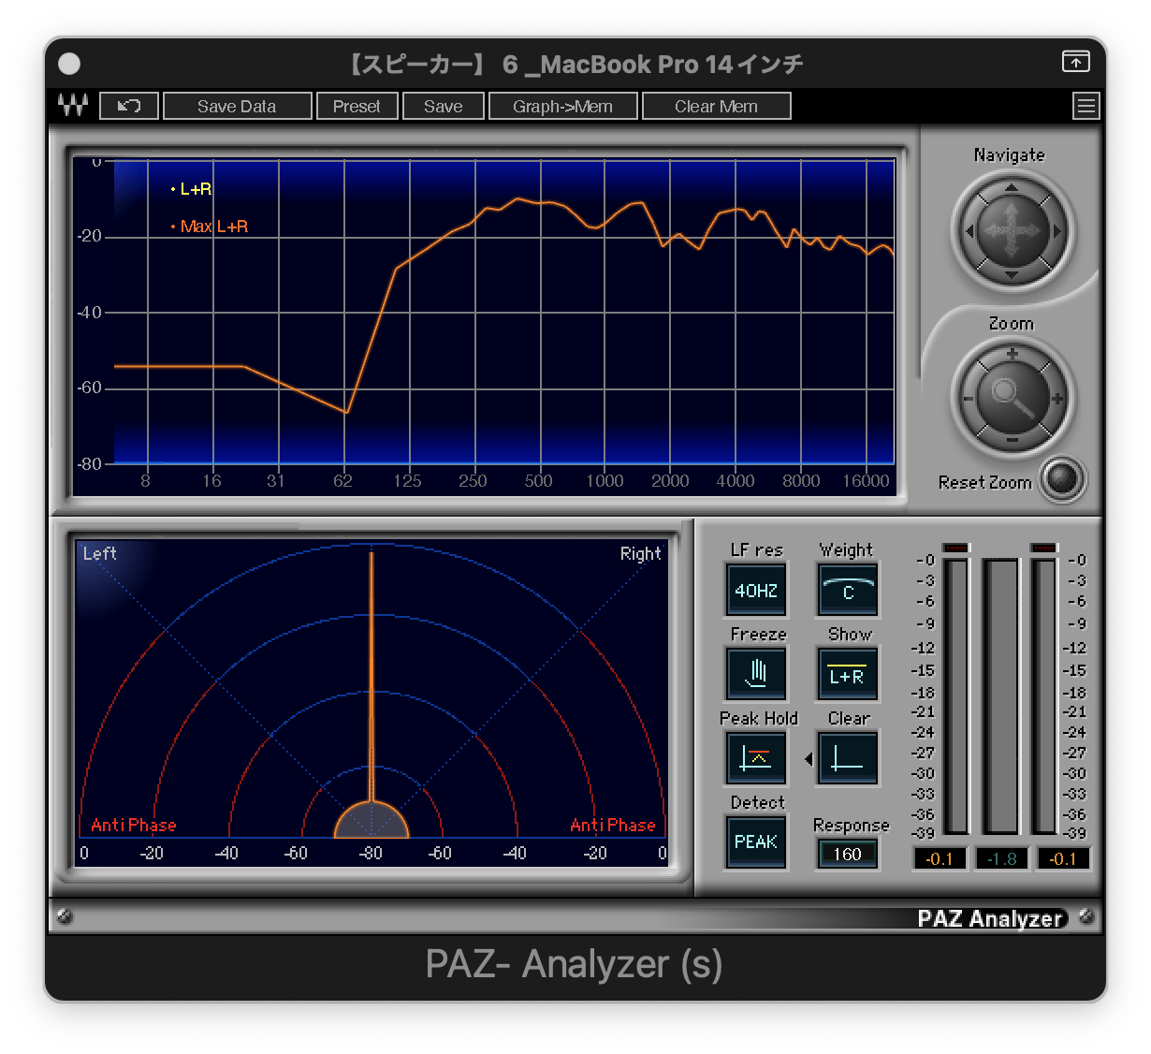Click the left meter -0.1 peak readout
Screen dimensions: 1151x1054
click(x=940, y=858)
